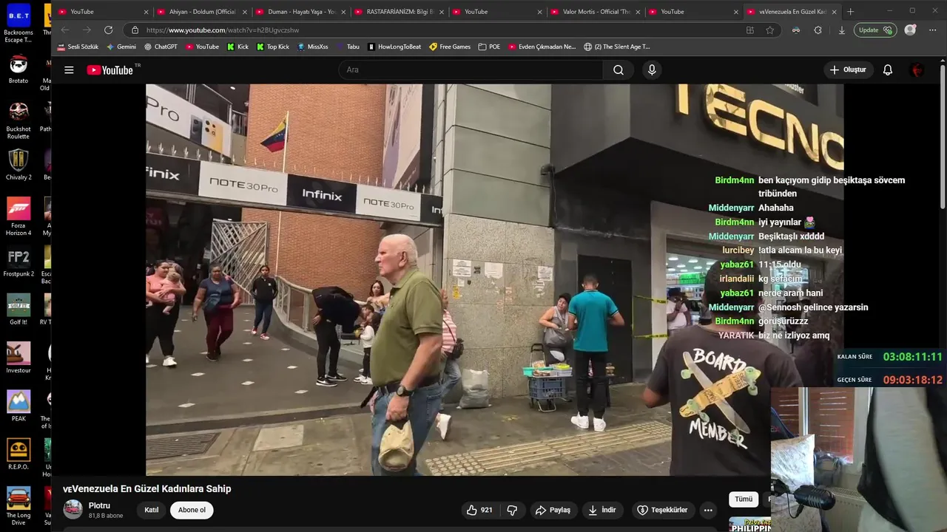Click the Katıl join button
The image size is (947, 532).
(152, 510)
